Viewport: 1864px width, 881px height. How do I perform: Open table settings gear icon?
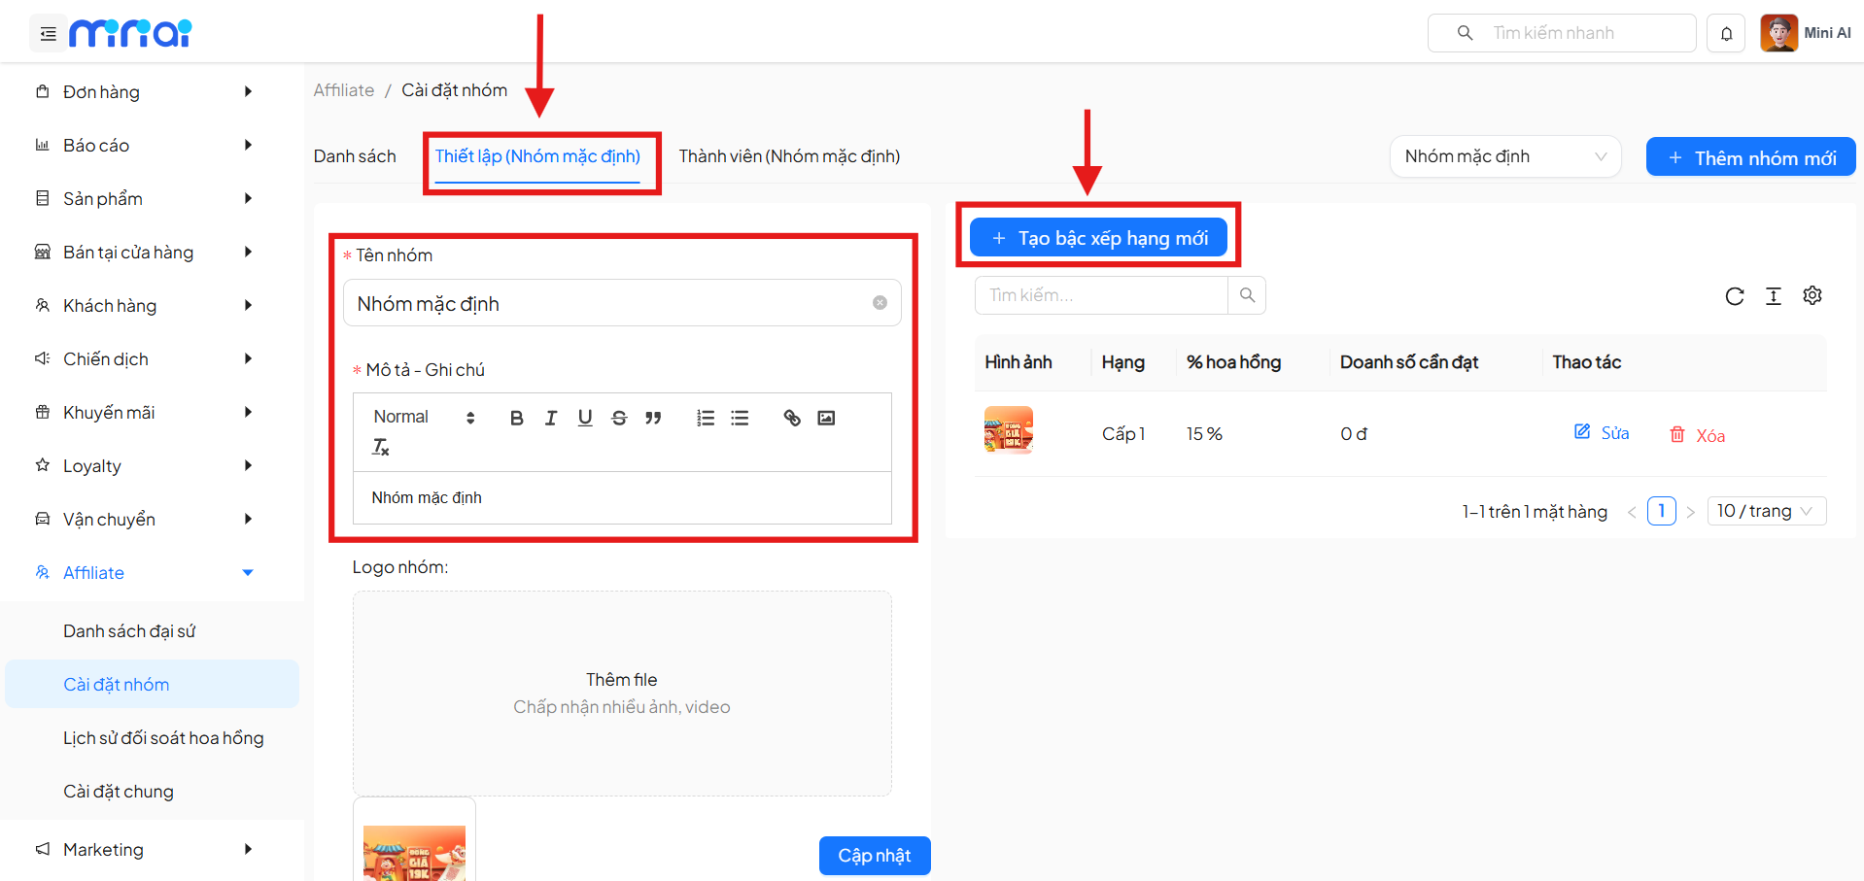click(1812, 295)
